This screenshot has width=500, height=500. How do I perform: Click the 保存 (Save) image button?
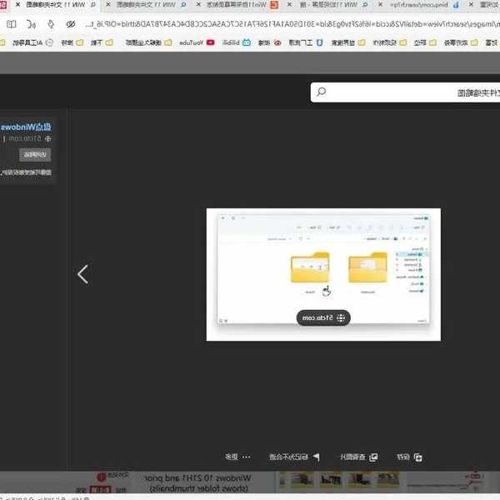(x=407, y=457)
